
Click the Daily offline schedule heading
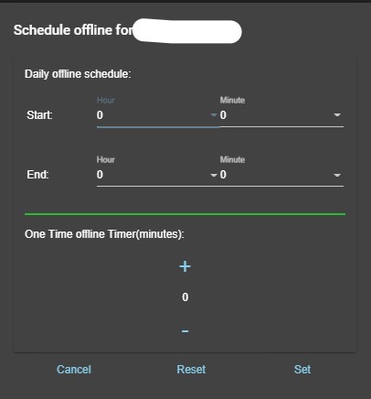[78, 74]
